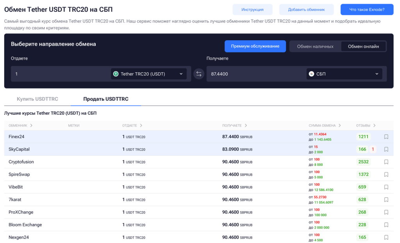This screenshot has width=400, height=243.
Task: Click the СБП logo icon in selector
Action: tap(311, 74)
